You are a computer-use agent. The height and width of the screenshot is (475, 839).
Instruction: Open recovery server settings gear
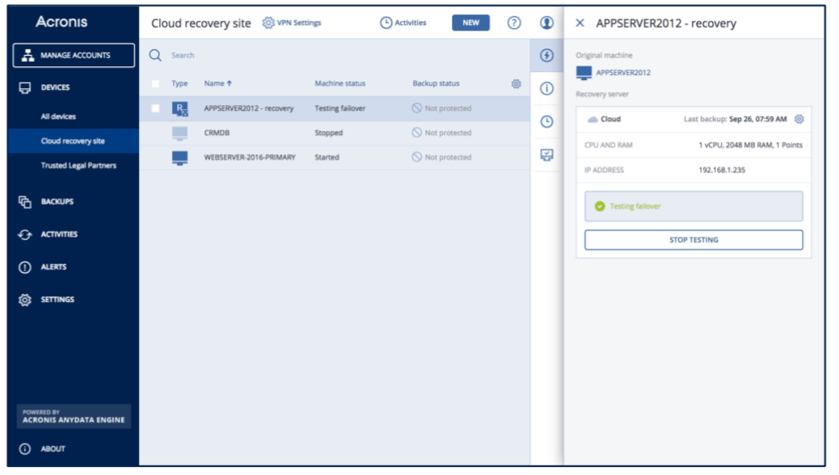pyautogui.click(x=799, y=119)
